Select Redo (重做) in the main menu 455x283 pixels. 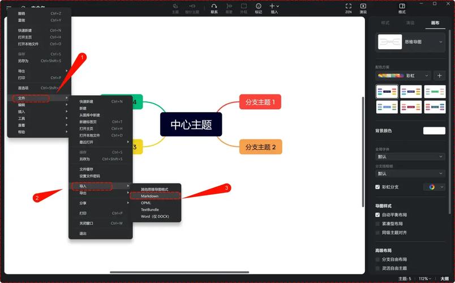click(39, 20)
